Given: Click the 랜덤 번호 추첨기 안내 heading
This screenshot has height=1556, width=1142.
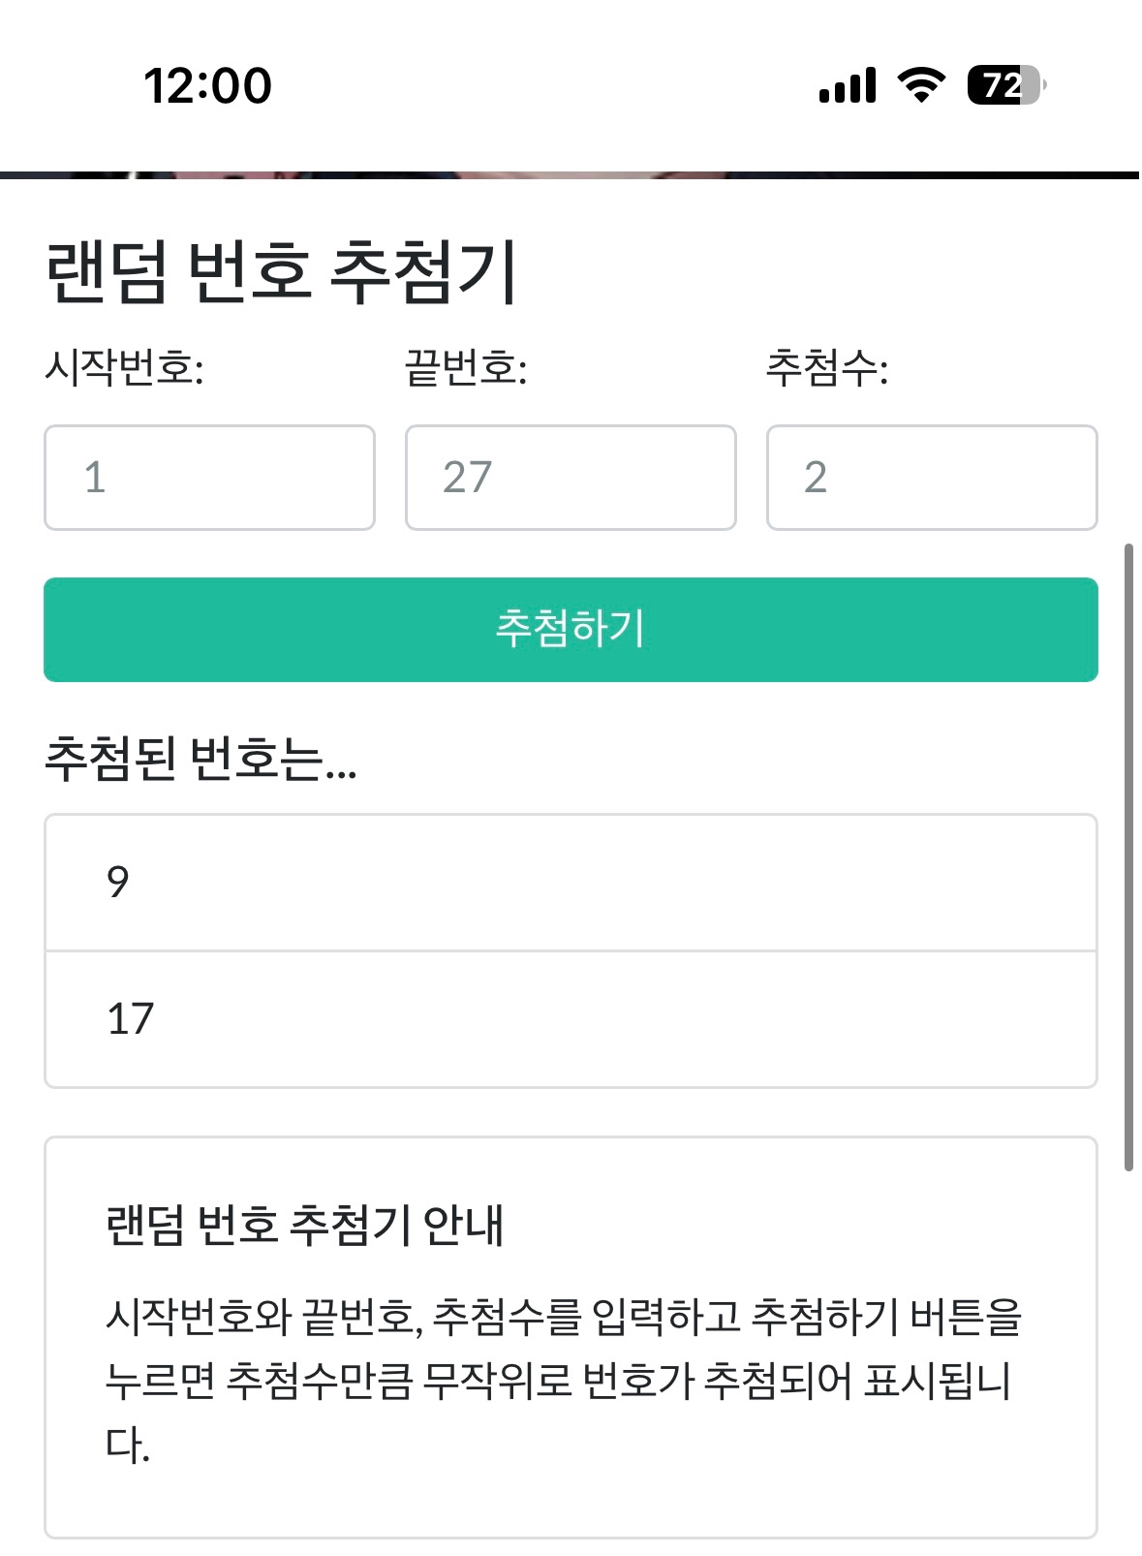Looking at the screenshot, I should (x=304, y=1225).
